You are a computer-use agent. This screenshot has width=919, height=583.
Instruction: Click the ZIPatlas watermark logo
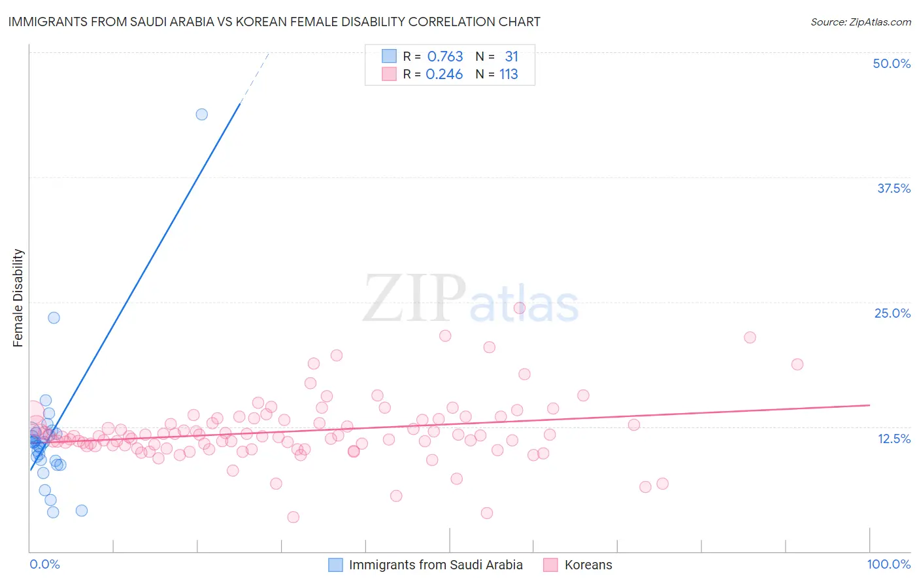pos(471,299)
